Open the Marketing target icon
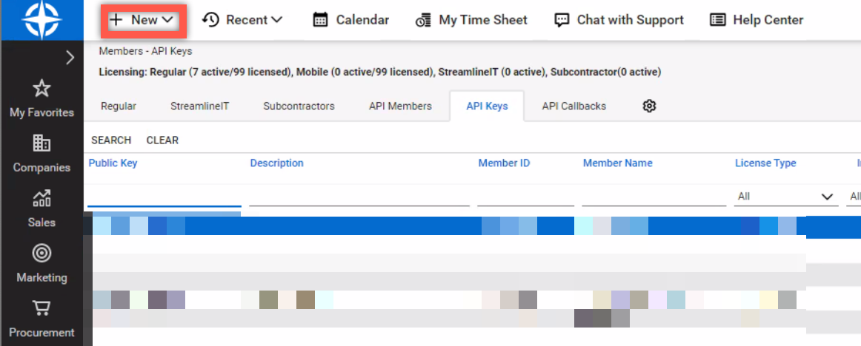 pyautogui.click(x=41, y=254)
